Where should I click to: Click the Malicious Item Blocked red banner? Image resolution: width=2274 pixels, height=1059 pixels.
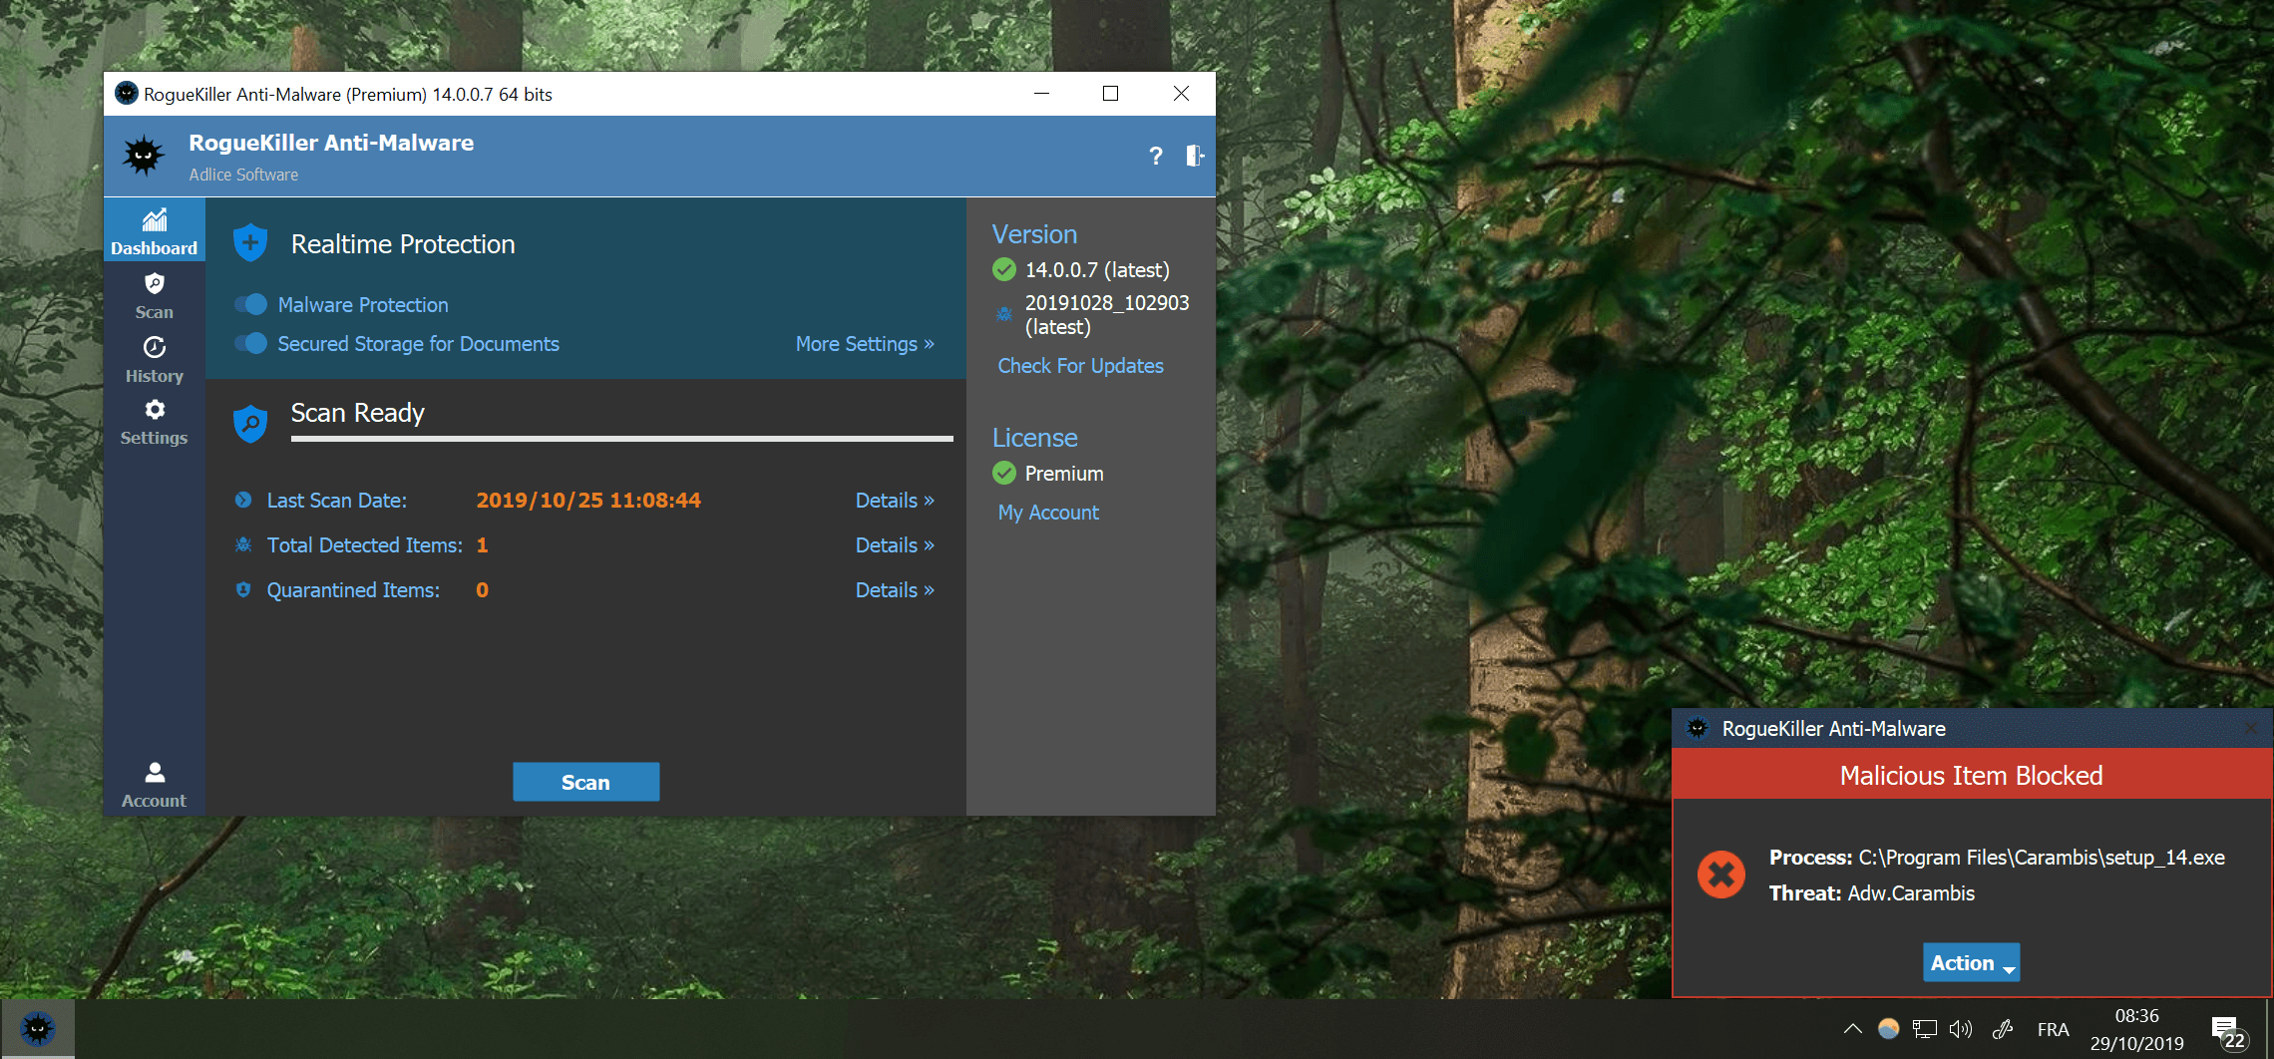pos(1971,775)
